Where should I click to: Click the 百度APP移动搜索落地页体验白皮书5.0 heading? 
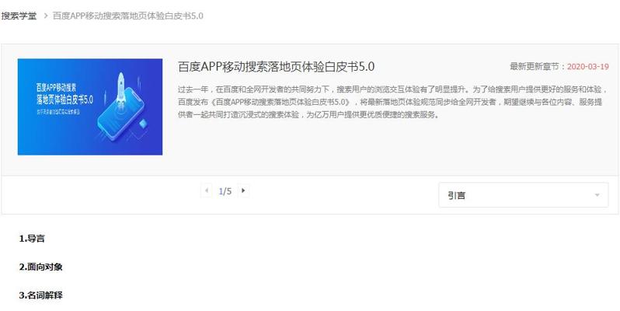(276, 67)
